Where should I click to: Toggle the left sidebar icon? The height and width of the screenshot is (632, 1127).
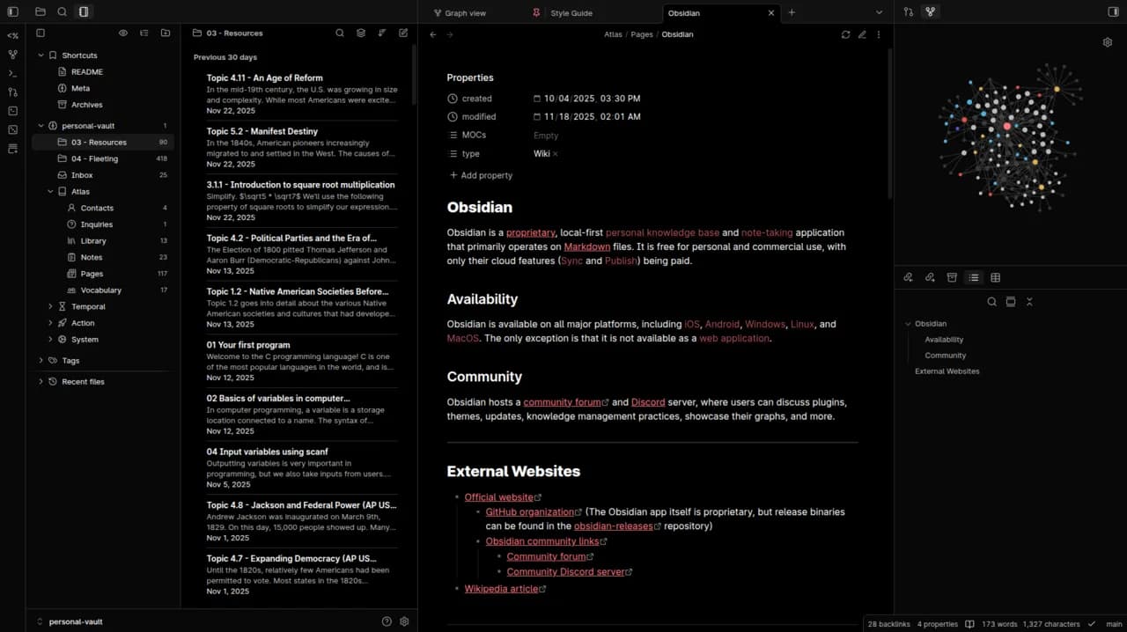click(12, 11)
